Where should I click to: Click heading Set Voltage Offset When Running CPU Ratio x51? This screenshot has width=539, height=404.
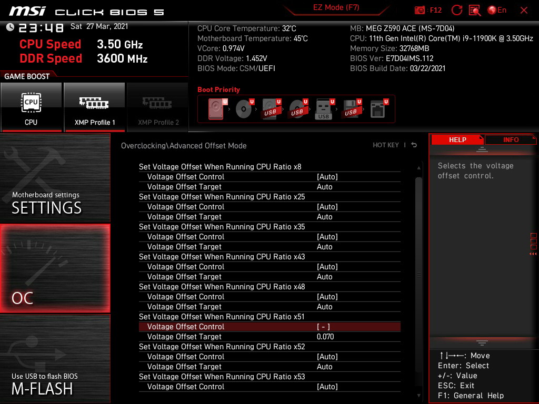click(222, 317)
